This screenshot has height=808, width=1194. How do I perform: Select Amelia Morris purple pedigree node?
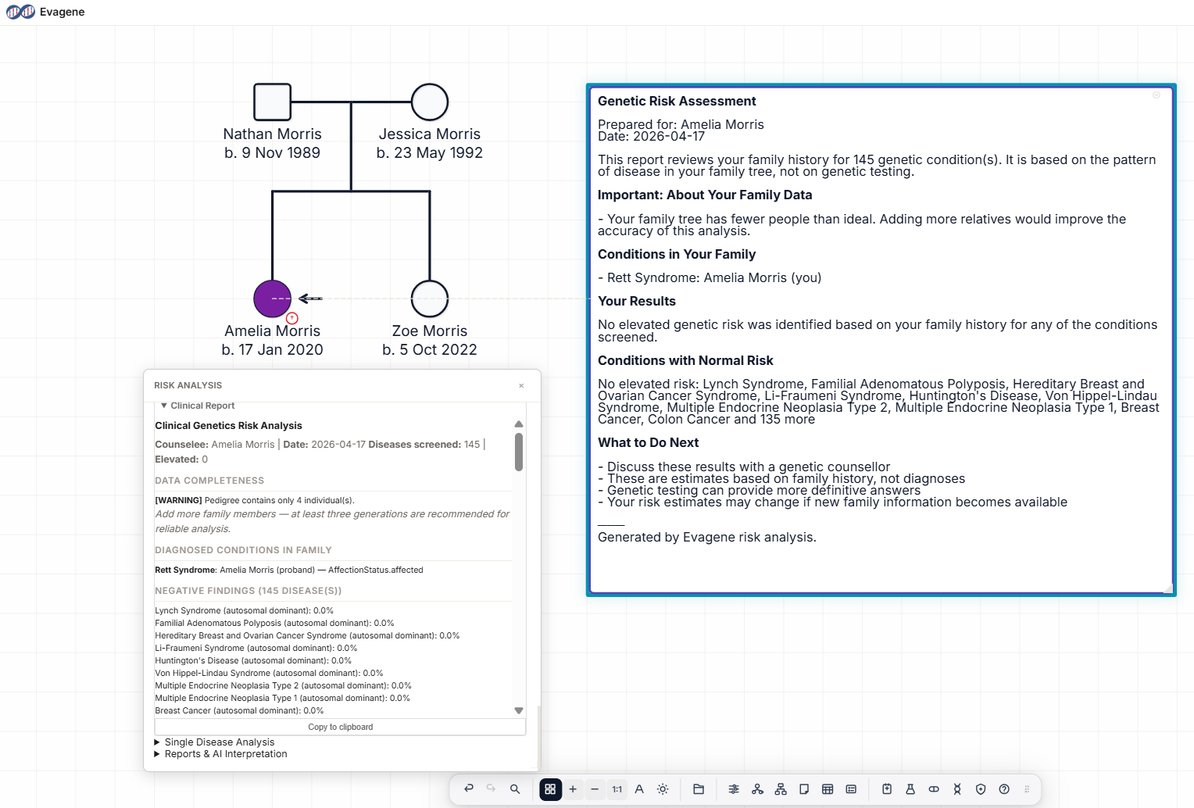pyautogui.click(x=272, y=299)
